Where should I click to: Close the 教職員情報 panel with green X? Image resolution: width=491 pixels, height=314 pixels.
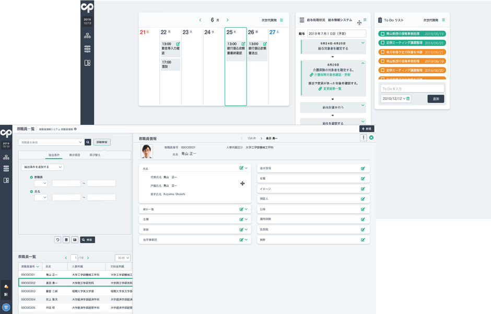coord(371,137)
